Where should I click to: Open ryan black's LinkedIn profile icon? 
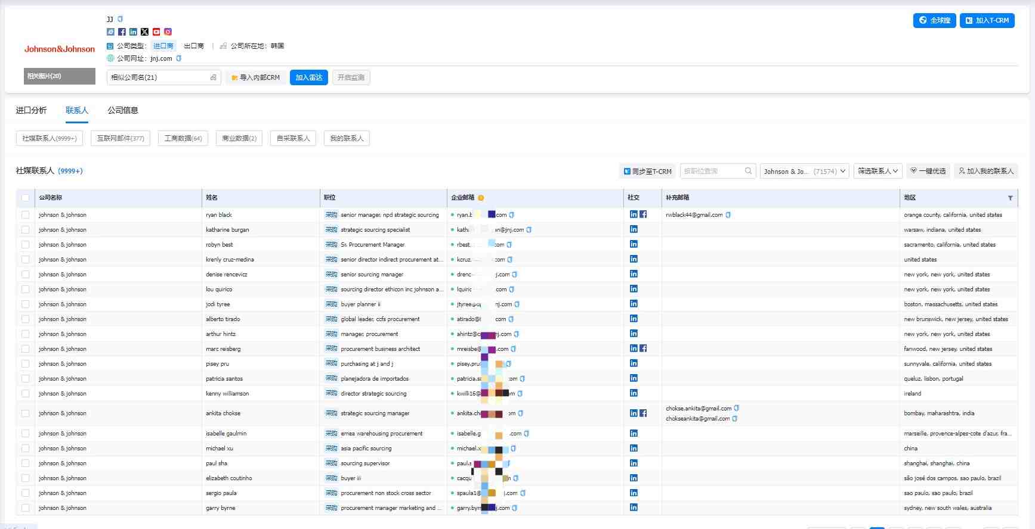point(634,214)
